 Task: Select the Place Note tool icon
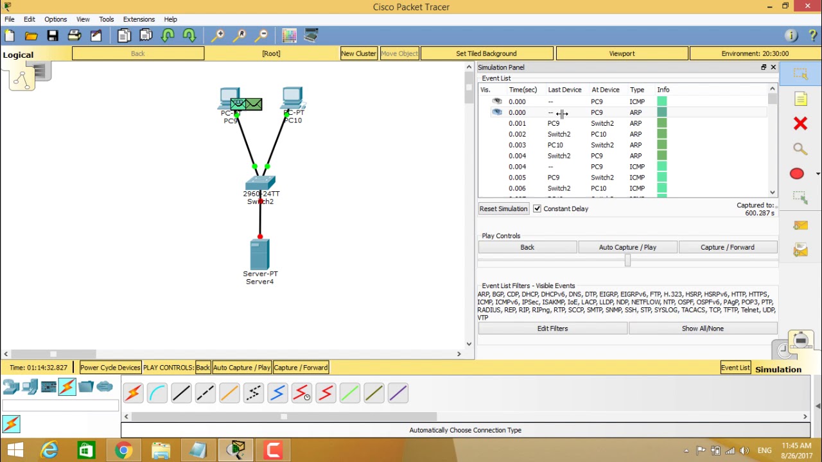(800, 99)
